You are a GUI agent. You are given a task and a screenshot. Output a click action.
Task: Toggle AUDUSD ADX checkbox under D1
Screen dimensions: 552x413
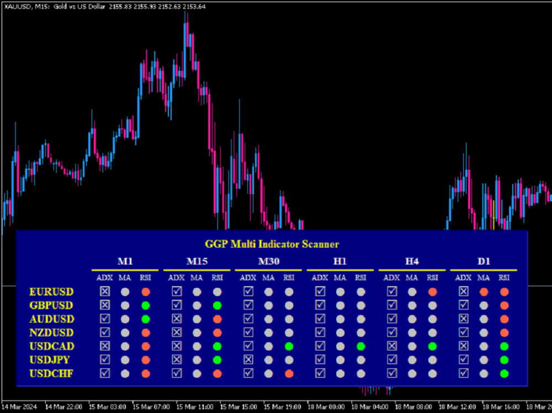pos(464,319)
